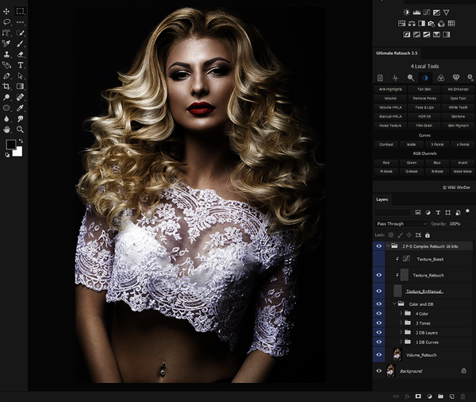This screenshot has height=402, width=476.
Task: Select the Brush tool
Action: tap(20, 44)
